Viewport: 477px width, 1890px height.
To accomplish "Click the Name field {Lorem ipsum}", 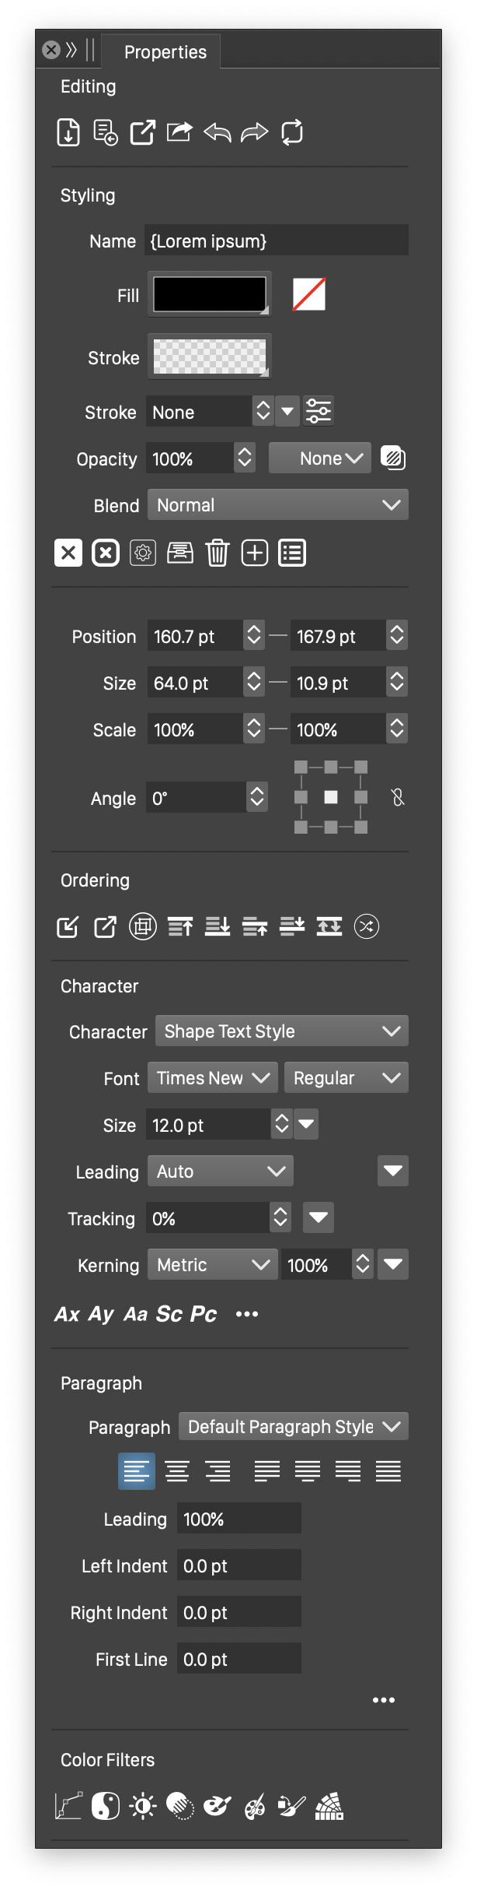I will 277,241.
